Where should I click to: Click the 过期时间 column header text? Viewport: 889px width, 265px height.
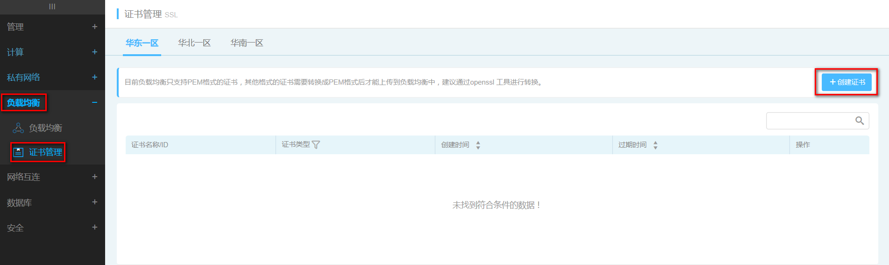(x=633, y=145)
